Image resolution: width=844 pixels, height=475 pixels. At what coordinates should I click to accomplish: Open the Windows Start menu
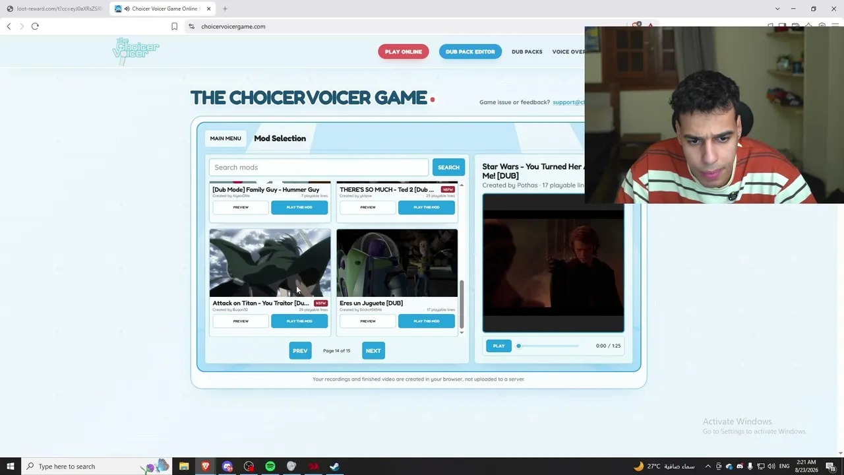[11, 466]
